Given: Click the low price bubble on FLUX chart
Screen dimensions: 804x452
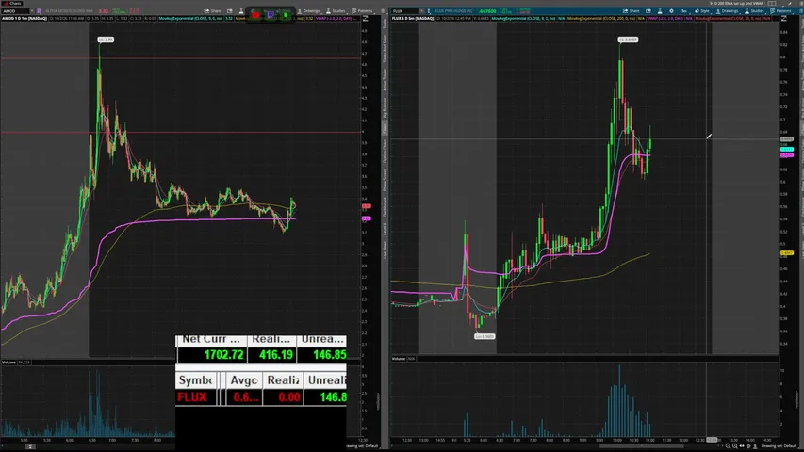Looking at the screenshot, I should pos(484,337).
